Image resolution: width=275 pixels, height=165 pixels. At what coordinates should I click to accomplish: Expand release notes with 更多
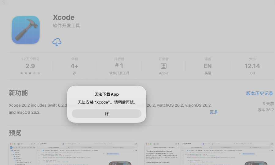[214, 112]
